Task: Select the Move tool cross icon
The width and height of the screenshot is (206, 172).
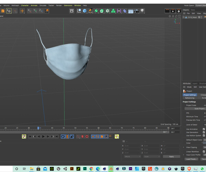Action: tap(22, 11)
